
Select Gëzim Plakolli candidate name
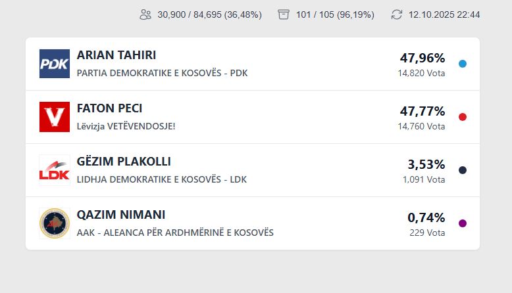click(x=124, y=162)
